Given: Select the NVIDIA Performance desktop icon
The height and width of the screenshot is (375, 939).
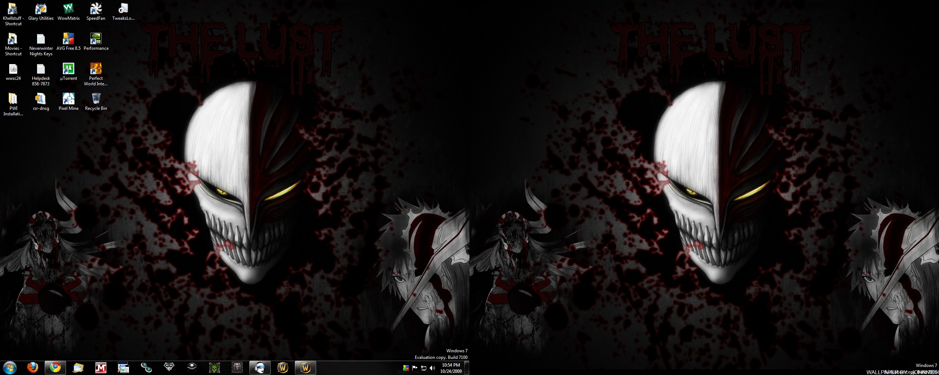Looking at the screenshot, I should click(x=96, y=42).
